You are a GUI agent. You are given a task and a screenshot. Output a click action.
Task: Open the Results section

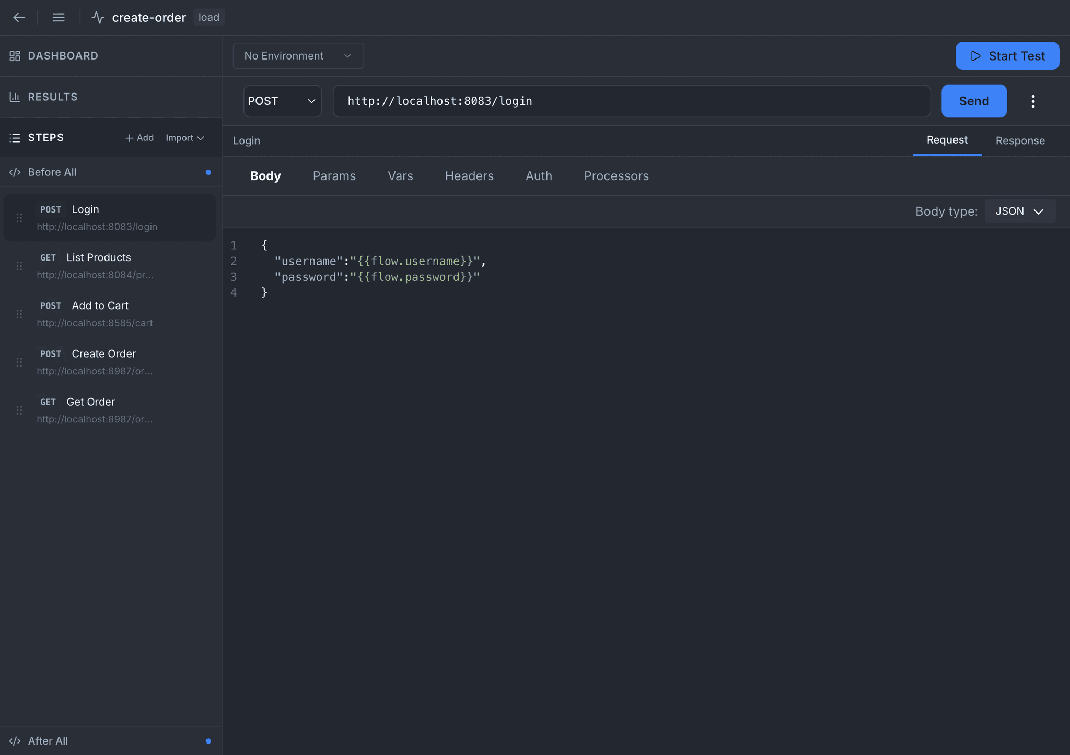[x=111, y=97]
